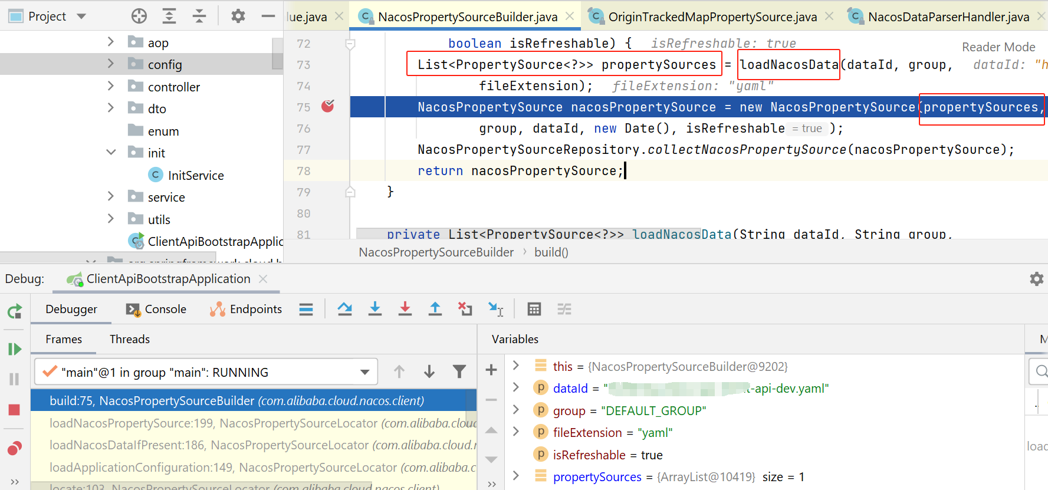Click the Force Step Into red arrow icon
The height and width of the screenshot is (490, 1048).
pos(405,309)
